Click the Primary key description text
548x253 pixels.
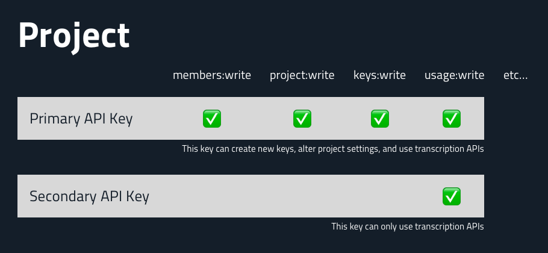333,149
